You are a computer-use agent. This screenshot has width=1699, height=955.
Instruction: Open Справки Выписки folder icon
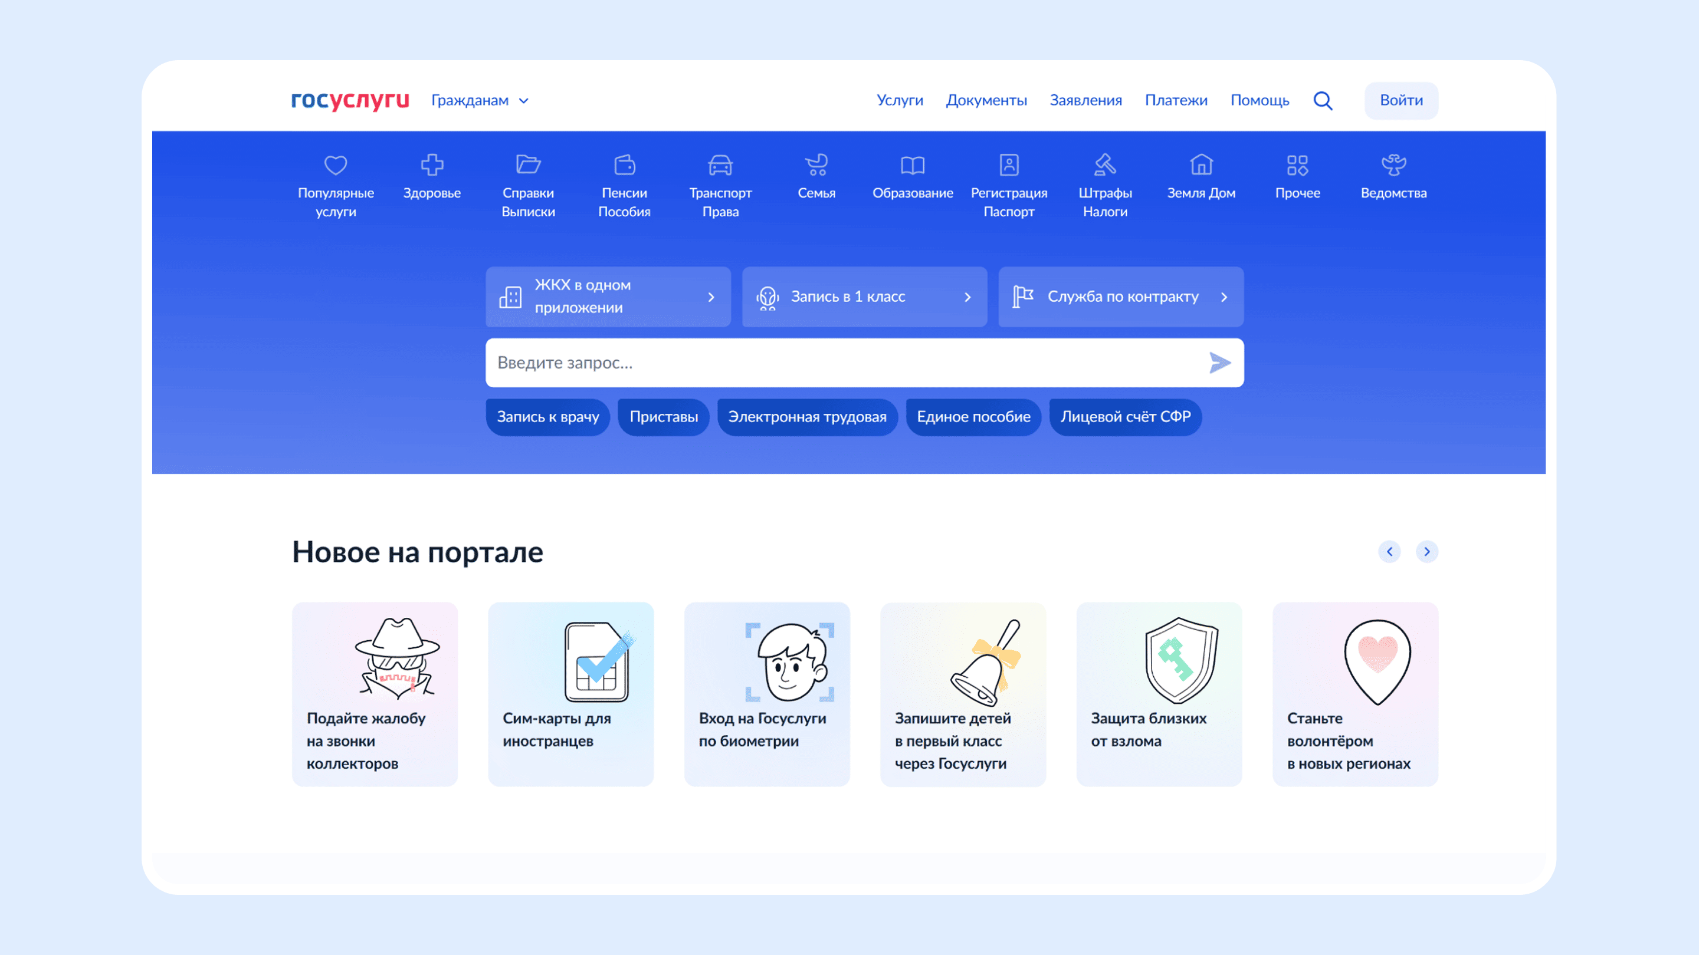coord(529,164)
